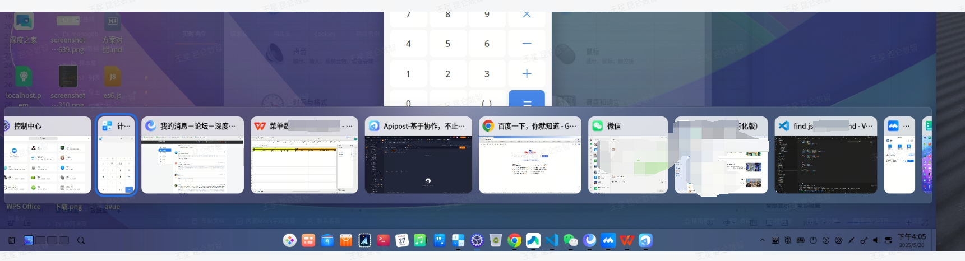
Task: Click the key icon in the tray
Action: (864, 240)
